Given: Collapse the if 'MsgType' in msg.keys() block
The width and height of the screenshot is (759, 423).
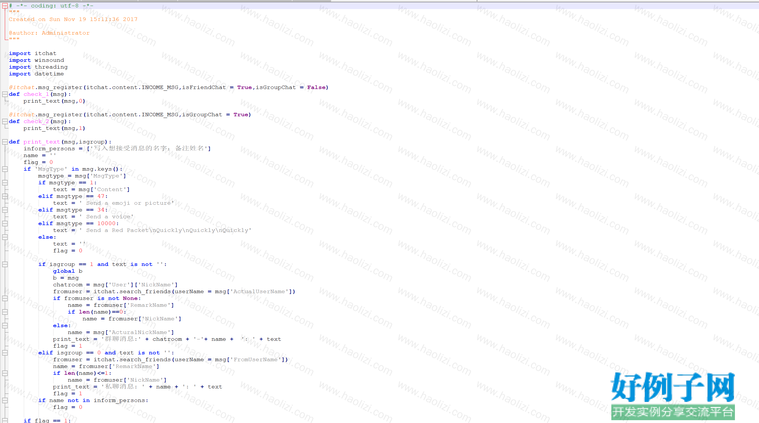Looking at the screenshot, I should click(x=5, y=169).
